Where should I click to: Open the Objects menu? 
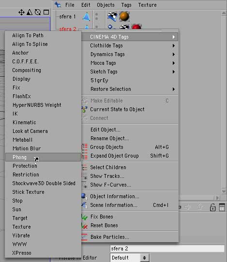tap(106, 5)
